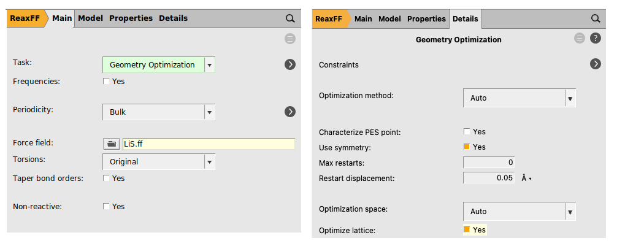This screenshot has height=246, width=617.
Task: Open Constraints arrow button
Action: pos(596,64)
